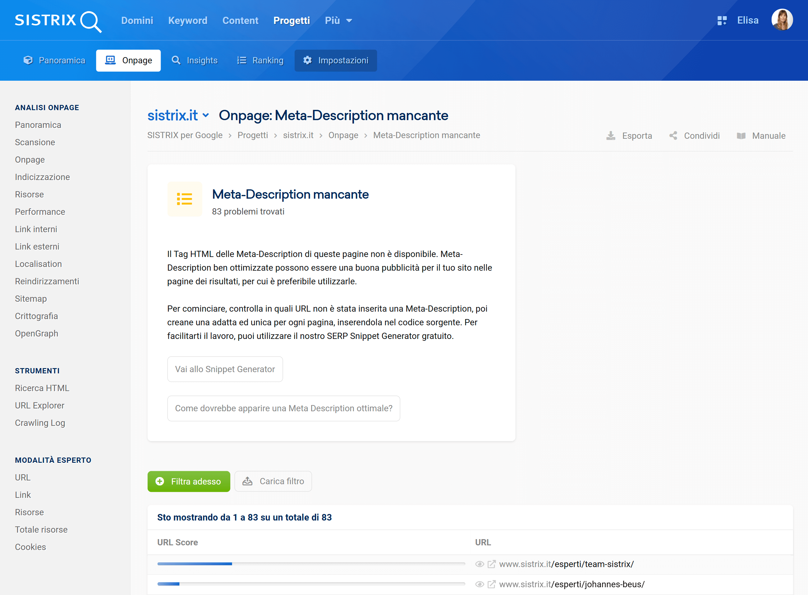Expand the sistrix.it project dropdown

point(206,115)
